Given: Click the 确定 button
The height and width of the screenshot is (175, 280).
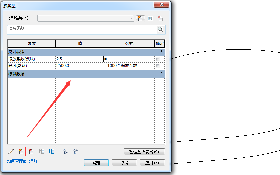Looking at the screenshot, I should click(x=96, y=163).
